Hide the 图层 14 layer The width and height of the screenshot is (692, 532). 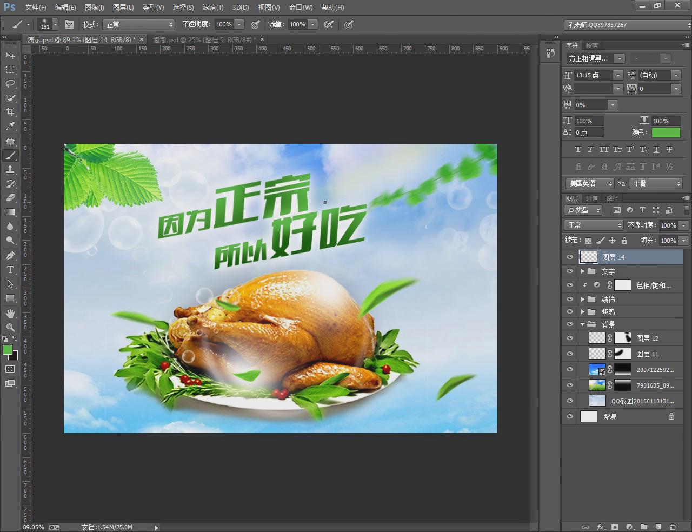coord(570,257)
